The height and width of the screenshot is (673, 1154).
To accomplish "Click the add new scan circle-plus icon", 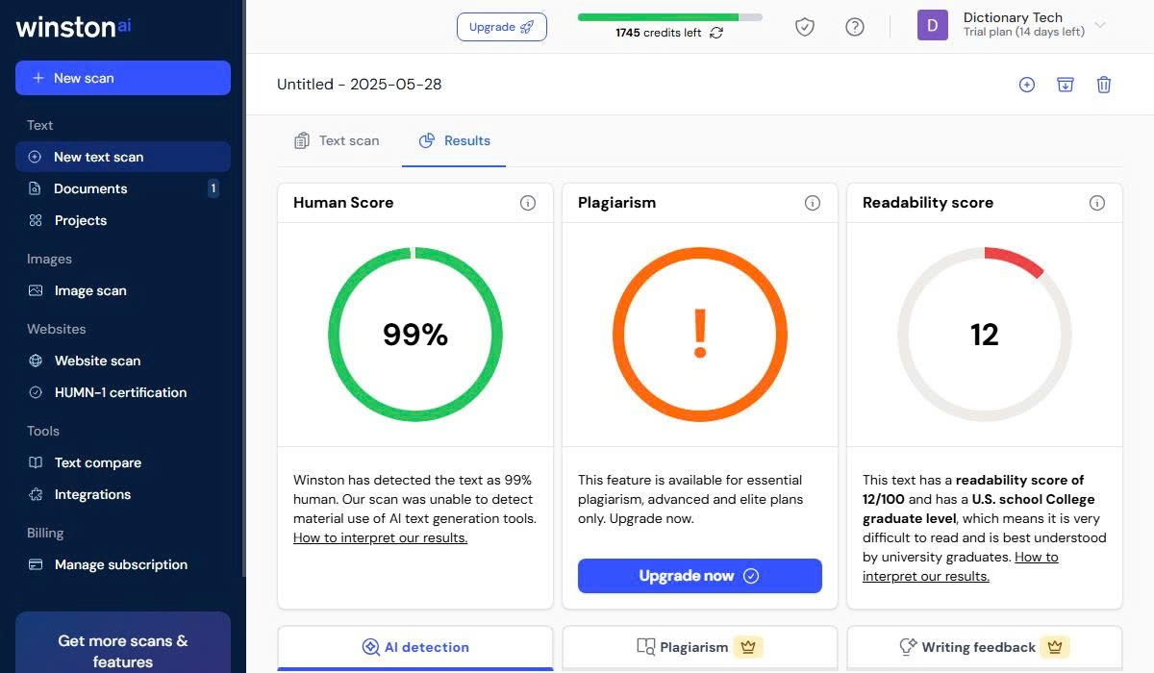I will 1027,85.
